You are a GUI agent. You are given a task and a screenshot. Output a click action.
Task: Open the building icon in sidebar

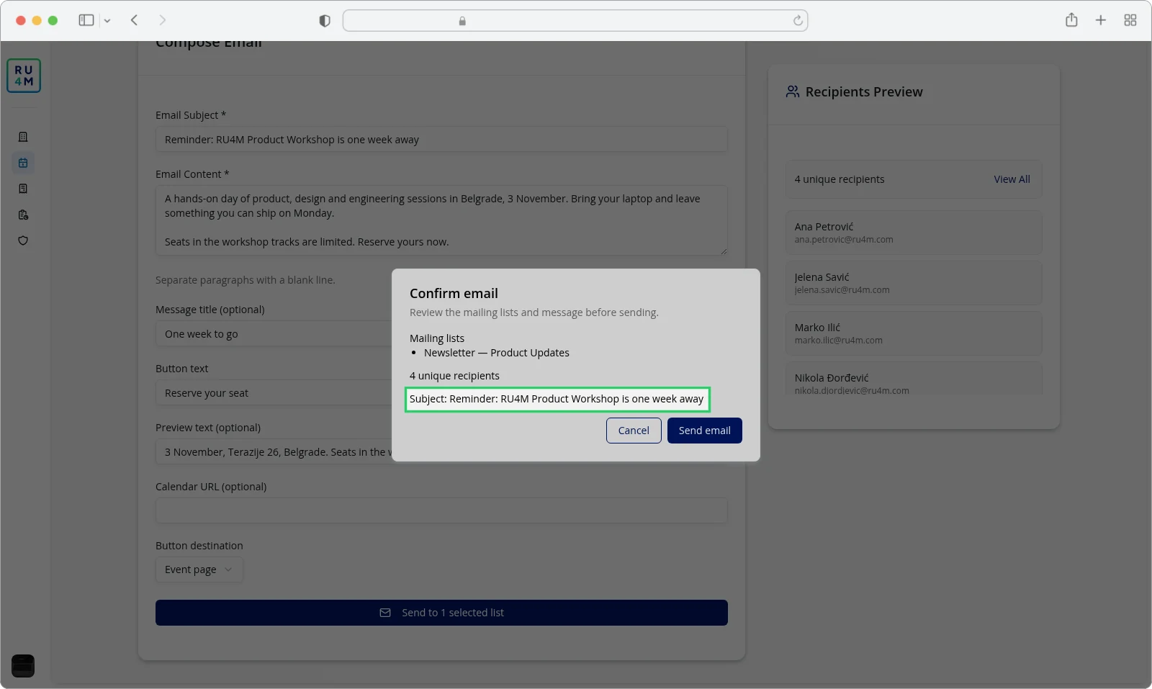(23, 137)
